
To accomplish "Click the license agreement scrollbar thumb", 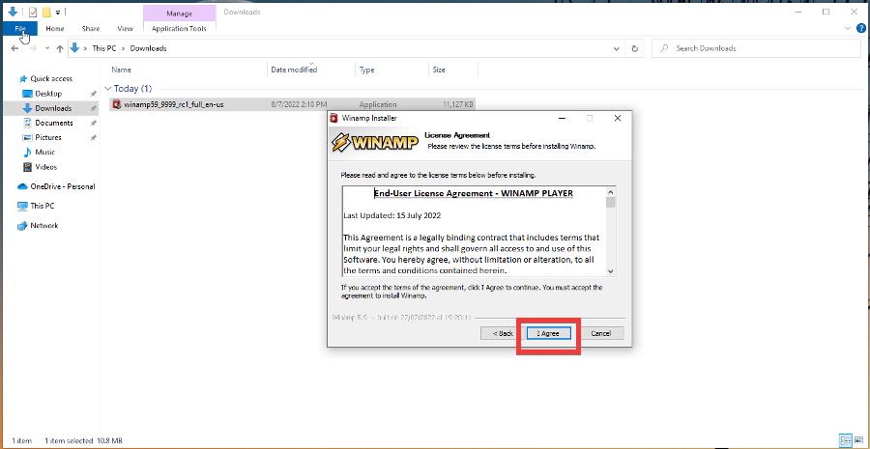I will click(610, 202).
